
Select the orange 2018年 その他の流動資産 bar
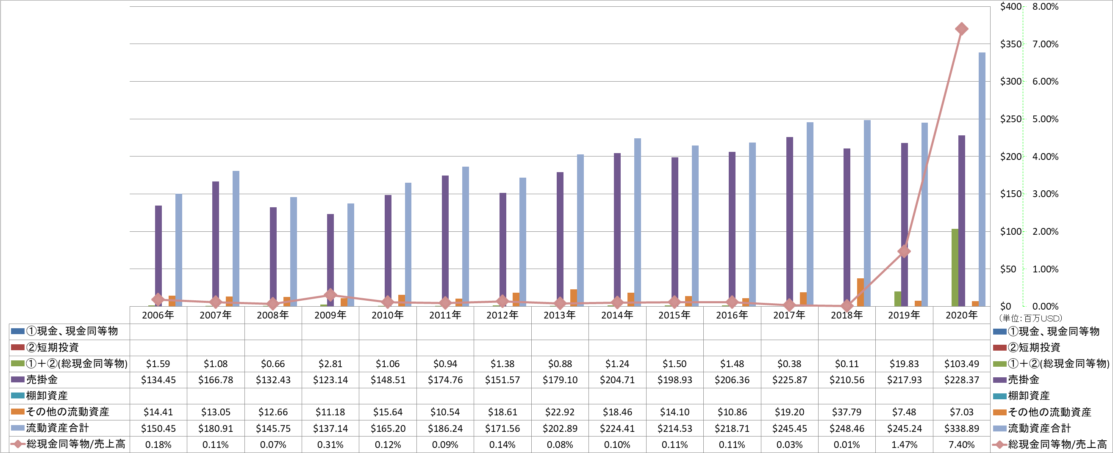tap(860, 292)
